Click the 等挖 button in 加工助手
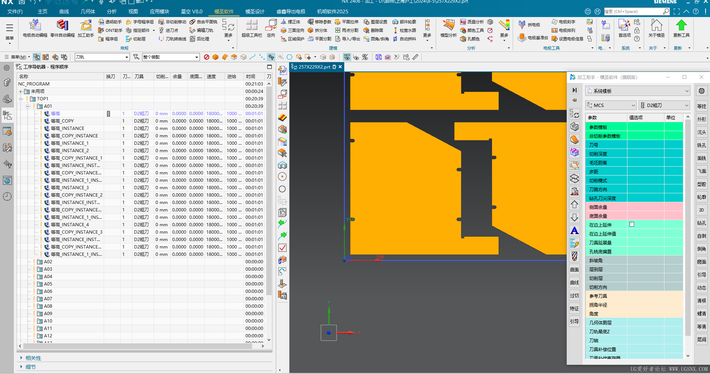 pos(701,106)
